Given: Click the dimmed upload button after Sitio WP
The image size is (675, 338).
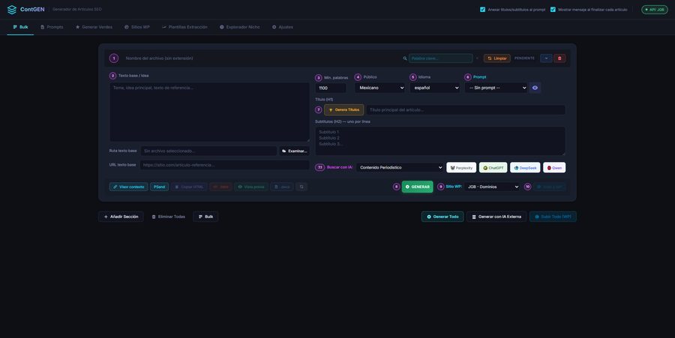Looking at the screenshot, I should click(x=549, y=187).
